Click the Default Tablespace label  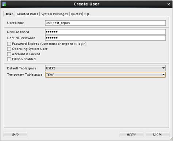22,68
